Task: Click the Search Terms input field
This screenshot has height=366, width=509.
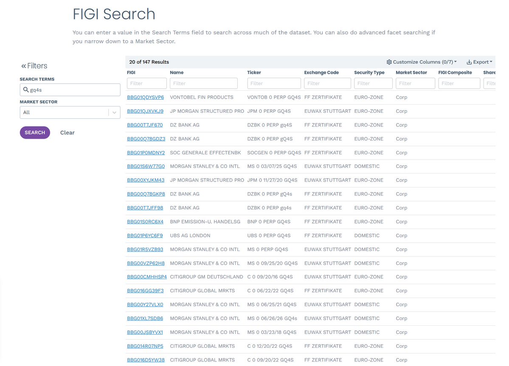Action: 70,90
